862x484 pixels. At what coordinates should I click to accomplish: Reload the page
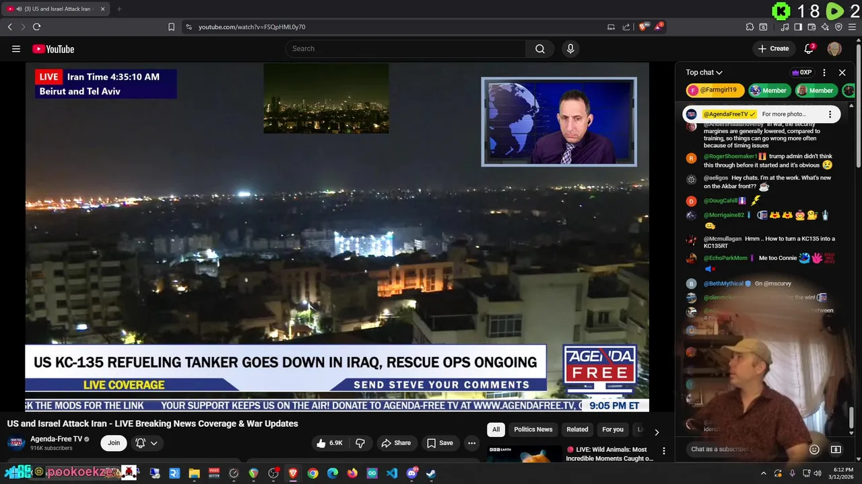click(x=36, y=27)
